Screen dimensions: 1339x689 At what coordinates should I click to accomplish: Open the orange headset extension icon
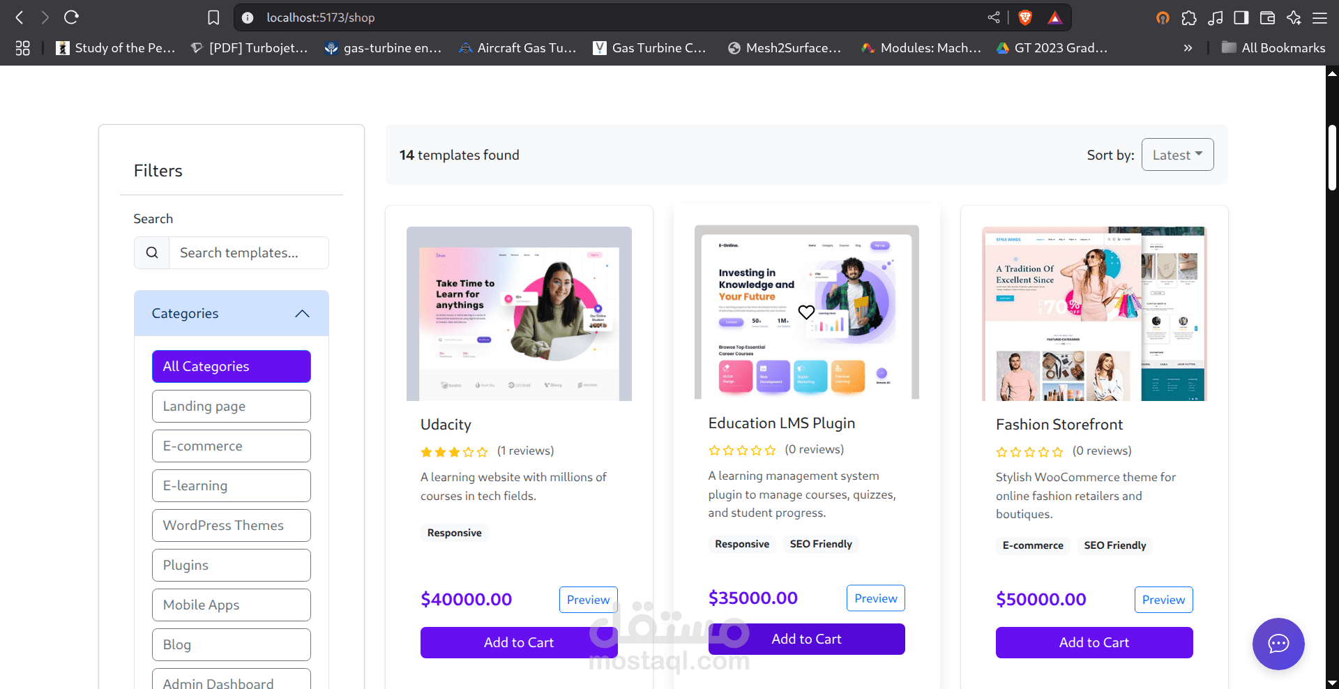pyautogui.click(x=1163, y=18)
